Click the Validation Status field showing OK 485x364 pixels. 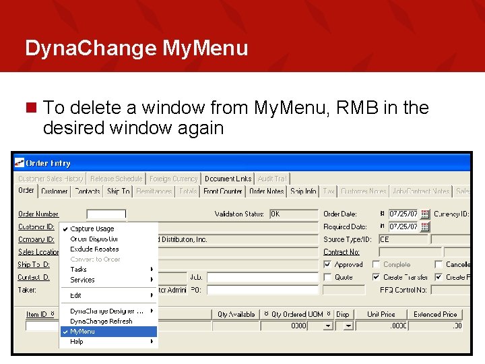(294, 214)
